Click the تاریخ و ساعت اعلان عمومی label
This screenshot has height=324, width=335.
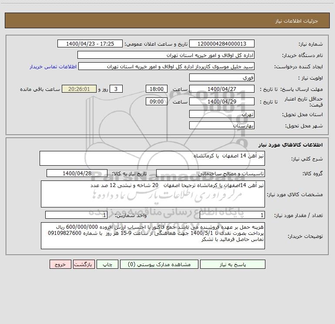(156, 44)
